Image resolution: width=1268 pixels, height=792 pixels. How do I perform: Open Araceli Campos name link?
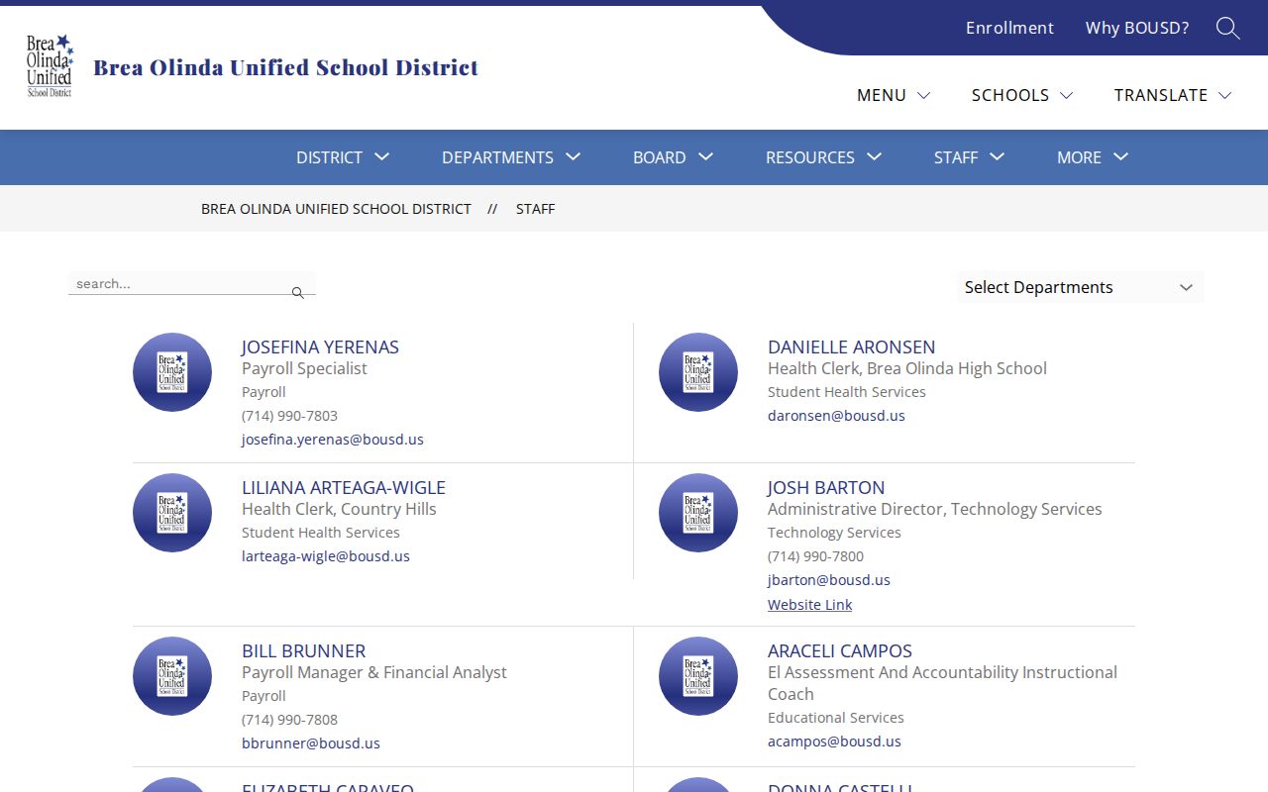coord(840,650)
